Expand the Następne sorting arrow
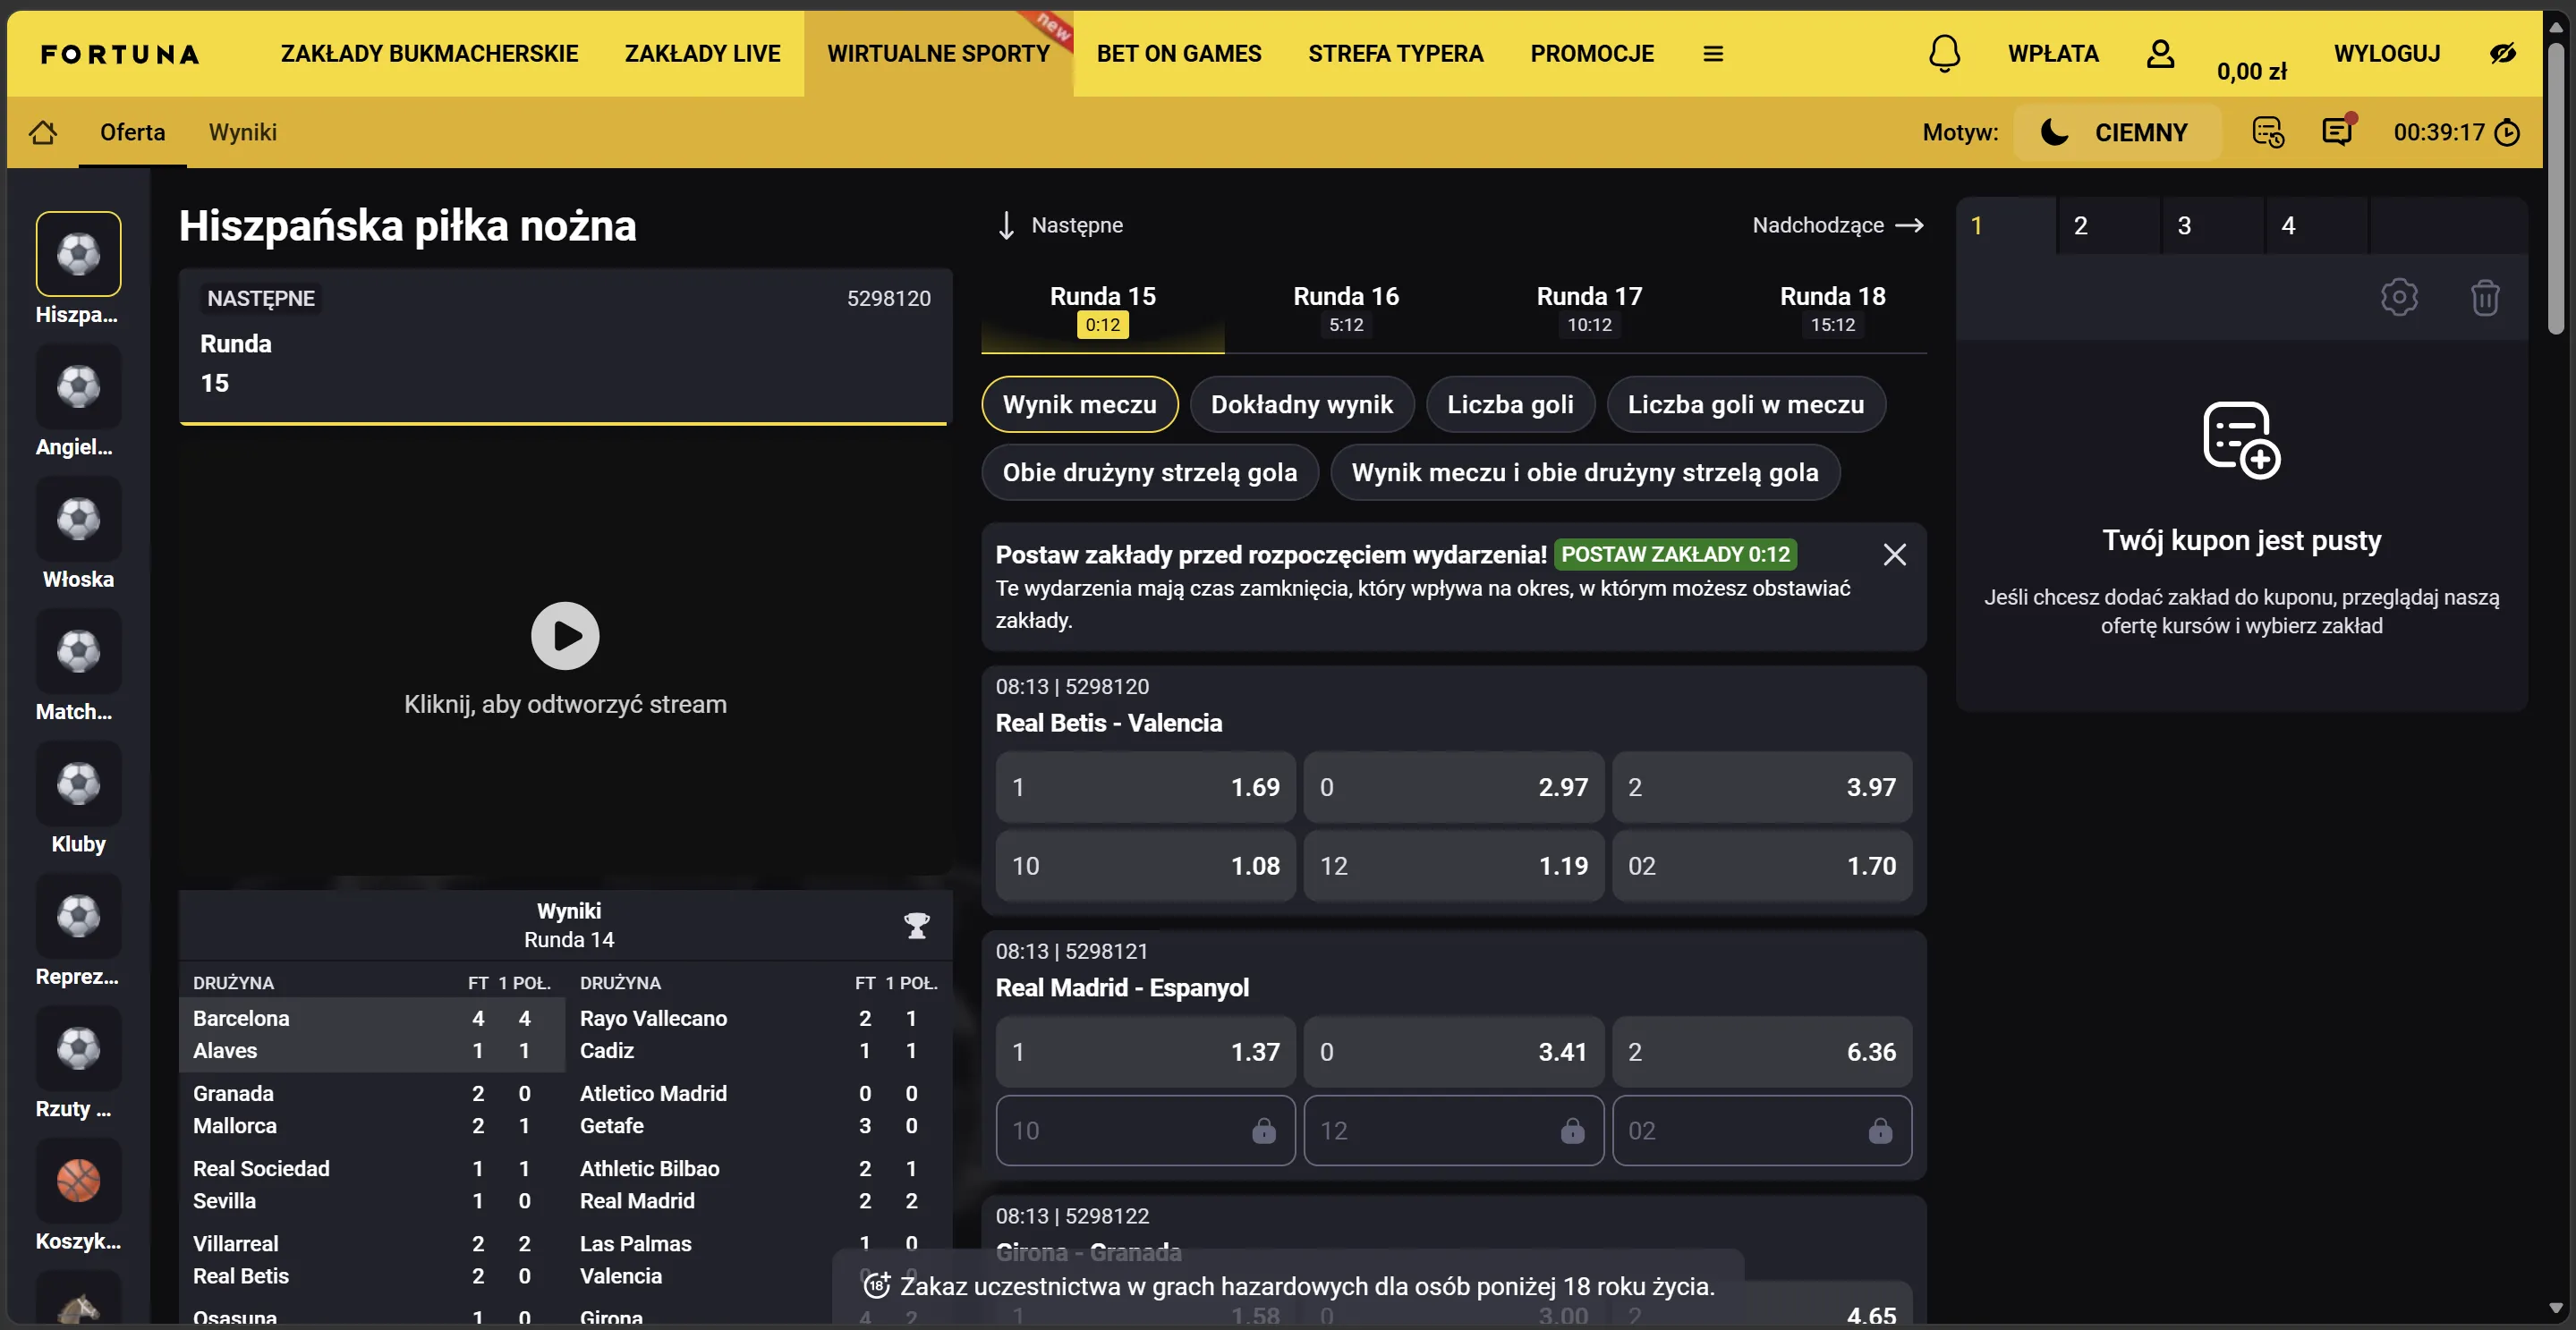This screenshot has height=1330, width=2576. (1006, 224)
